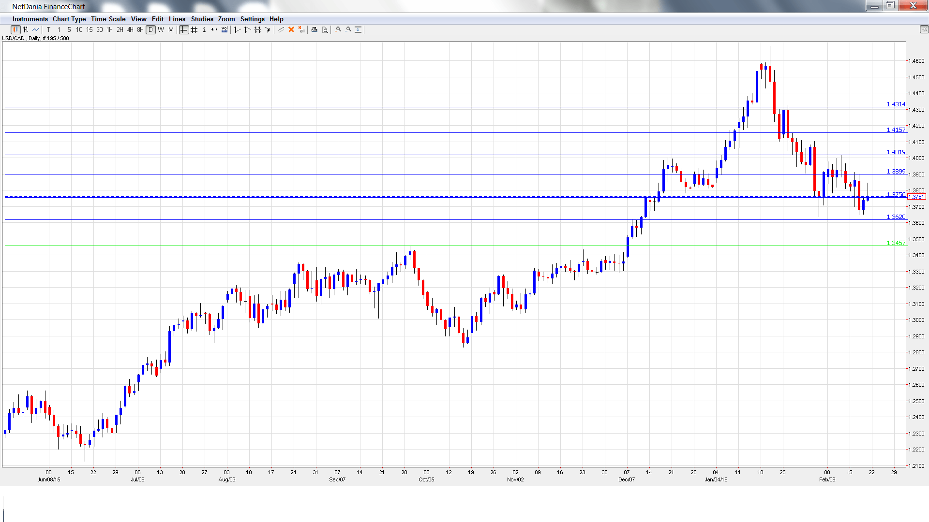The height and width of the screenshot is (522, 929).
Task: Toggle the volume display button
Action: click(225, 30)
